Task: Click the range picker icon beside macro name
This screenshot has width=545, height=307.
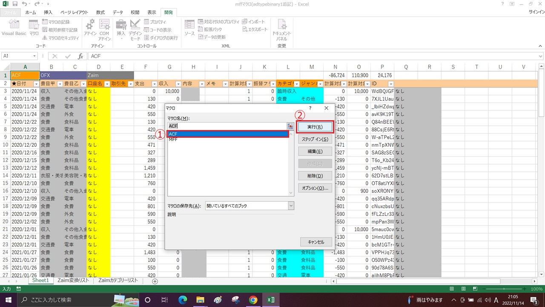Action: point(290,126)
